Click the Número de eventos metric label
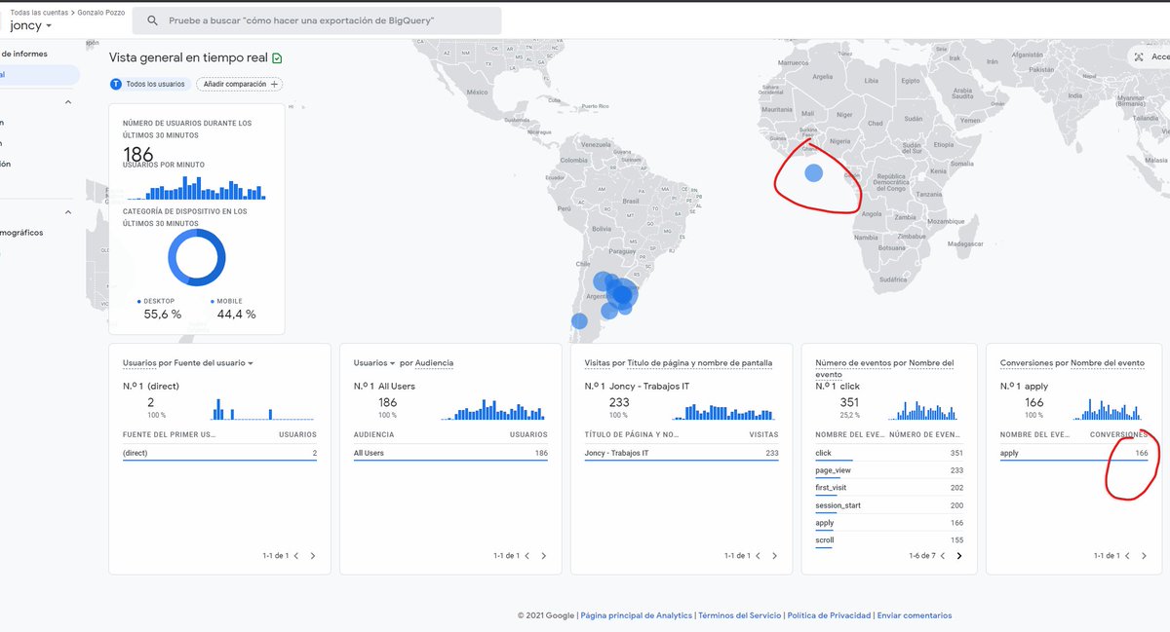1170x632 pixels. pos(853,363)
